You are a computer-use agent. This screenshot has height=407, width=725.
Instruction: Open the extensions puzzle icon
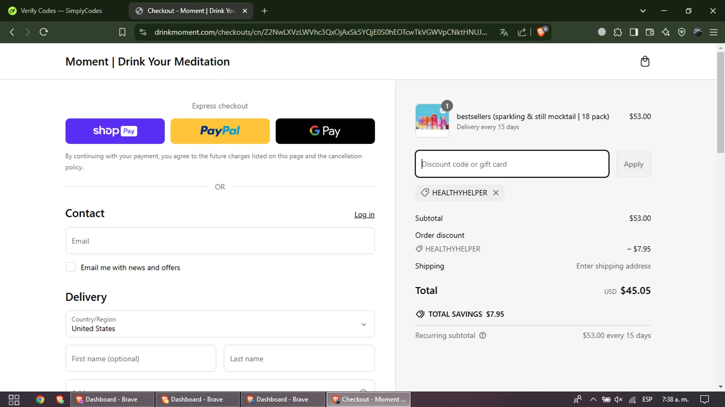[618, 32]
